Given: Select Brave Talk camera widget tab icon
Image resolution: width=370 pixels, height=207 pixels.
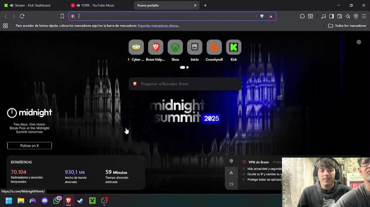Looking at the screenshot, I should tap(231, 184).
